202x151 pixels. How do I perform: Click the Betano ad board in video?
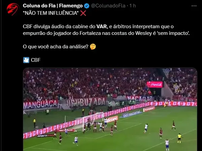point(112,119)
